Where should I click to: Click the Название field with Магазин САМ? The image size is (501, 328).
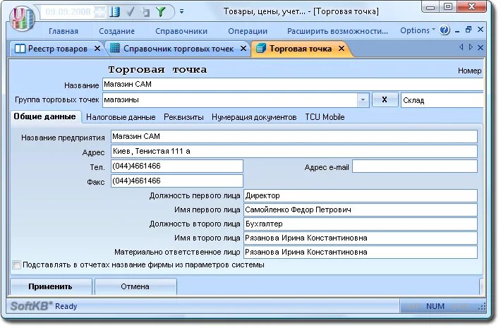point(292,85)
